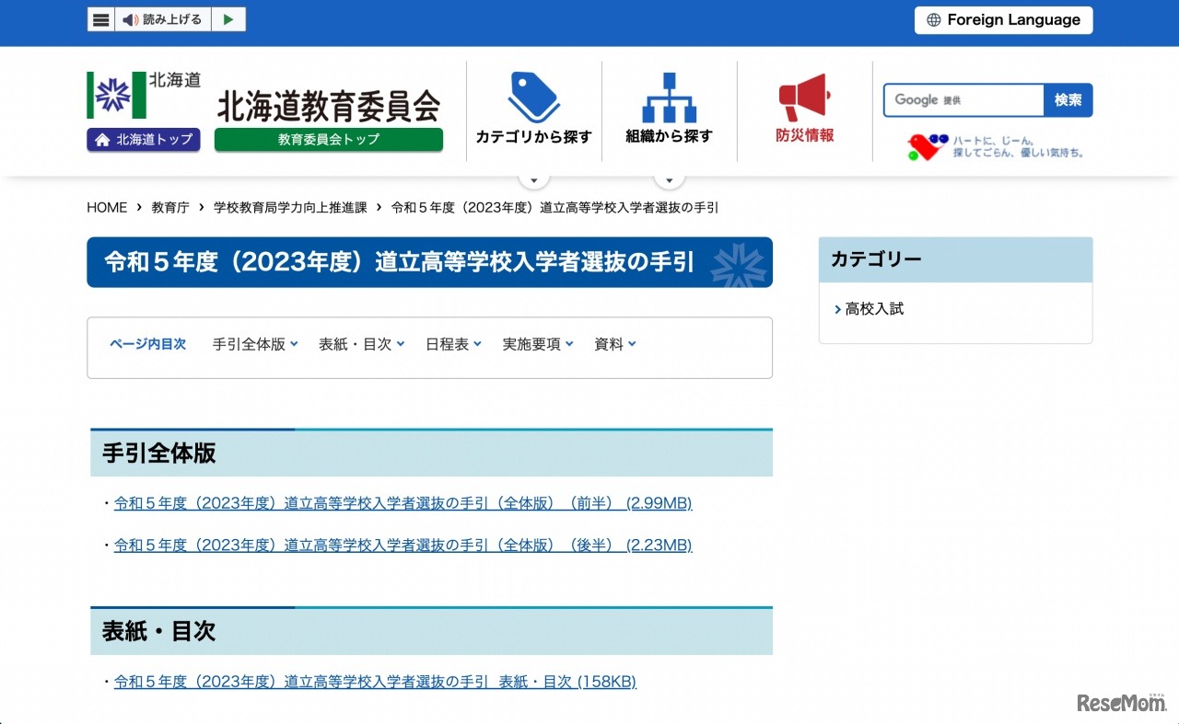Jump to 日程表 in page index
This screenshot has height=724, width=1179.
(x=447, y=344)
